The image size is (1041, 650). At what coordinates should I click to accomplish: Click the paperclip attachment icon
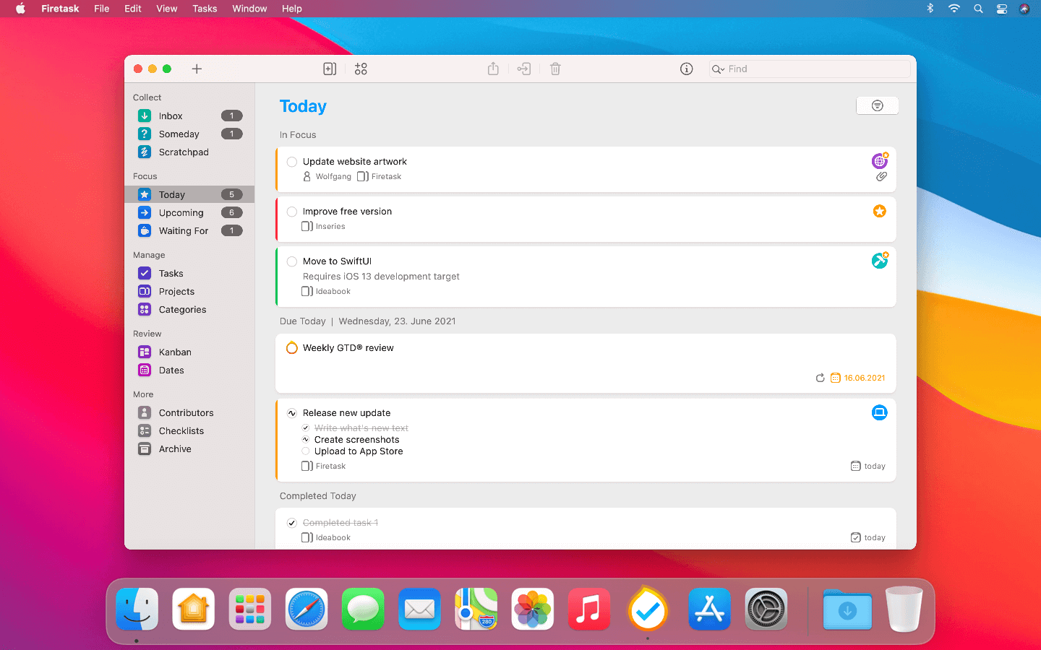pyautogui.click(x=881, y=176)
